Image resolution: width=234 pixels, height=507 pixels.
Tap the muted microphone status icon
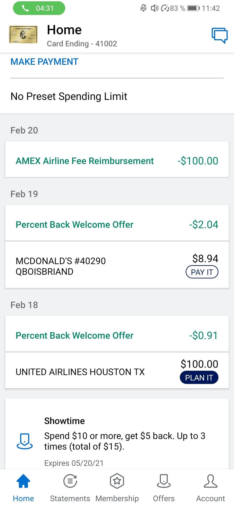(143, 8)
